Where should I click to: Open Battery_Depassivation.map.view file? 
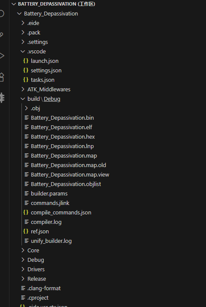pyautogui.click(x=70, y=175)
